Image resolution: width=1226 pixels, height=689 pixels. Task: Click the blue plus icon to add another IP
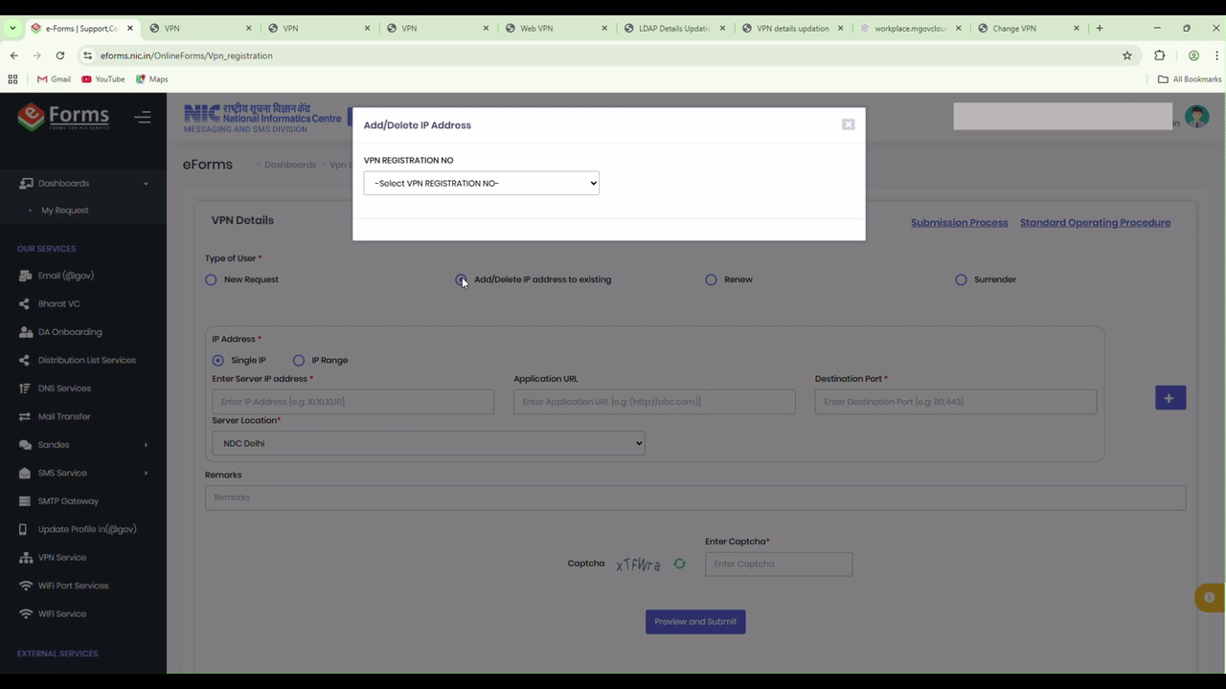(x=1169, y=397)
